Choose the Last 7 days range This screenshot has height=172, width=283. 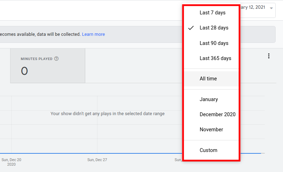click(x=213, y=13)
